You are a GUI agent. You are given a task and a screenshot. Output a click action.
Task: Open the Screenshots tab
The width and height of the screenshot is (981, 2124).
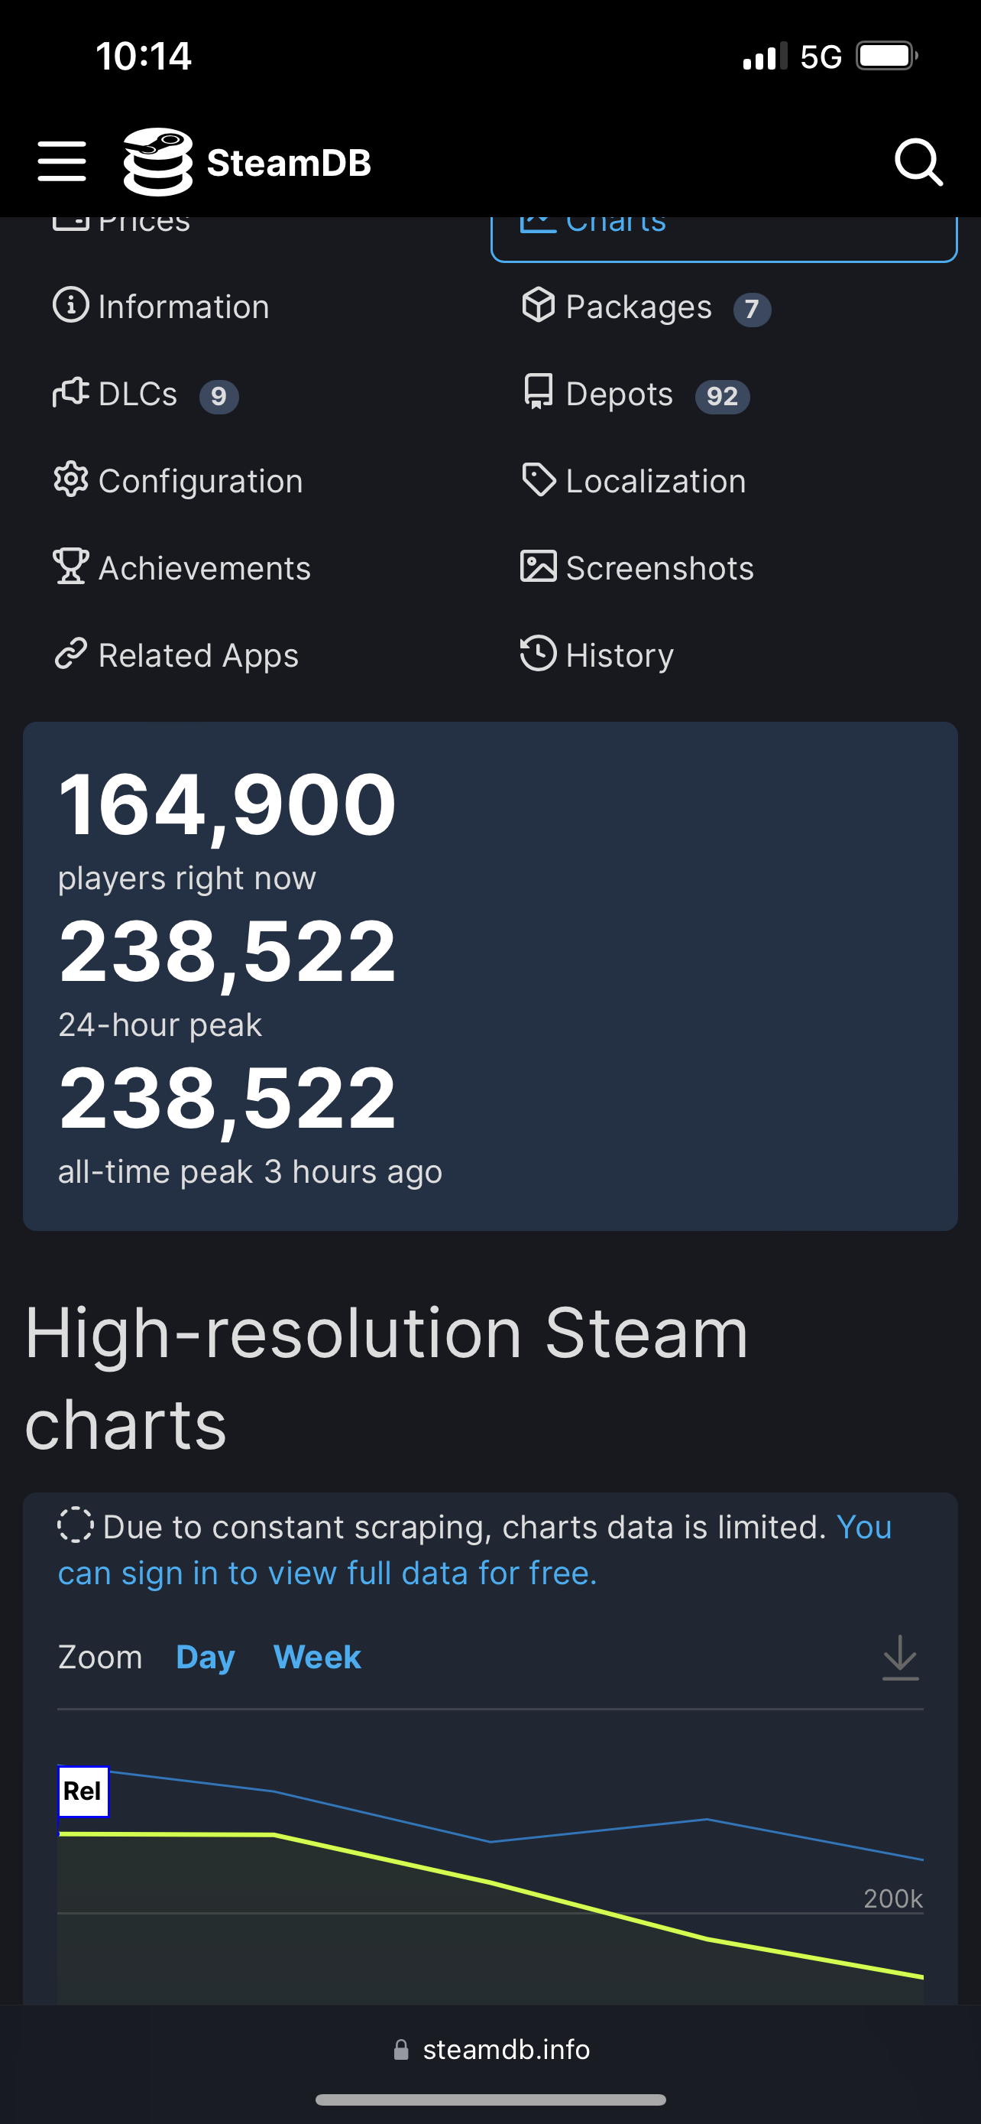pyautogui.click(x=659, y=568)
